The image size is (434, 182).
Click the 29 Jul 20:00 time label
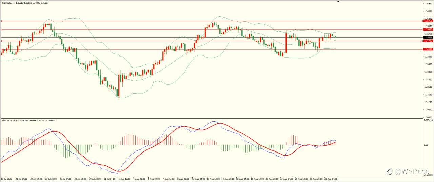click(95, 178)
